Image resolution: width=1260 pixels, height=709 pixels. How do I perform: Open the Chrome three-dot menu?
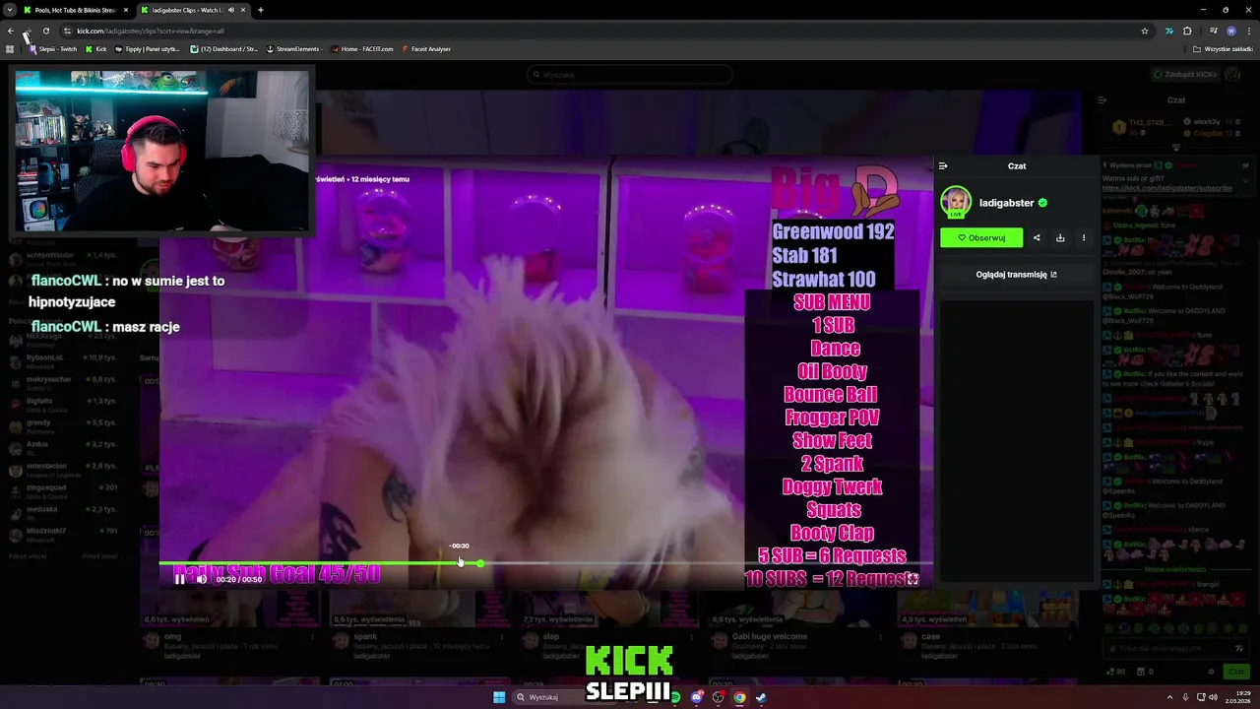[x=1249, y=31]
